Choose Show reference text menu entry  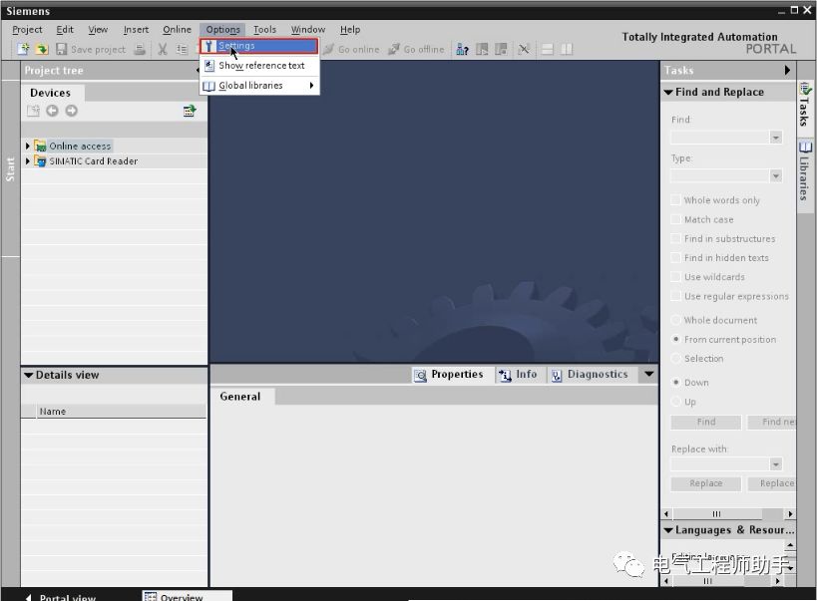point(259,66)
